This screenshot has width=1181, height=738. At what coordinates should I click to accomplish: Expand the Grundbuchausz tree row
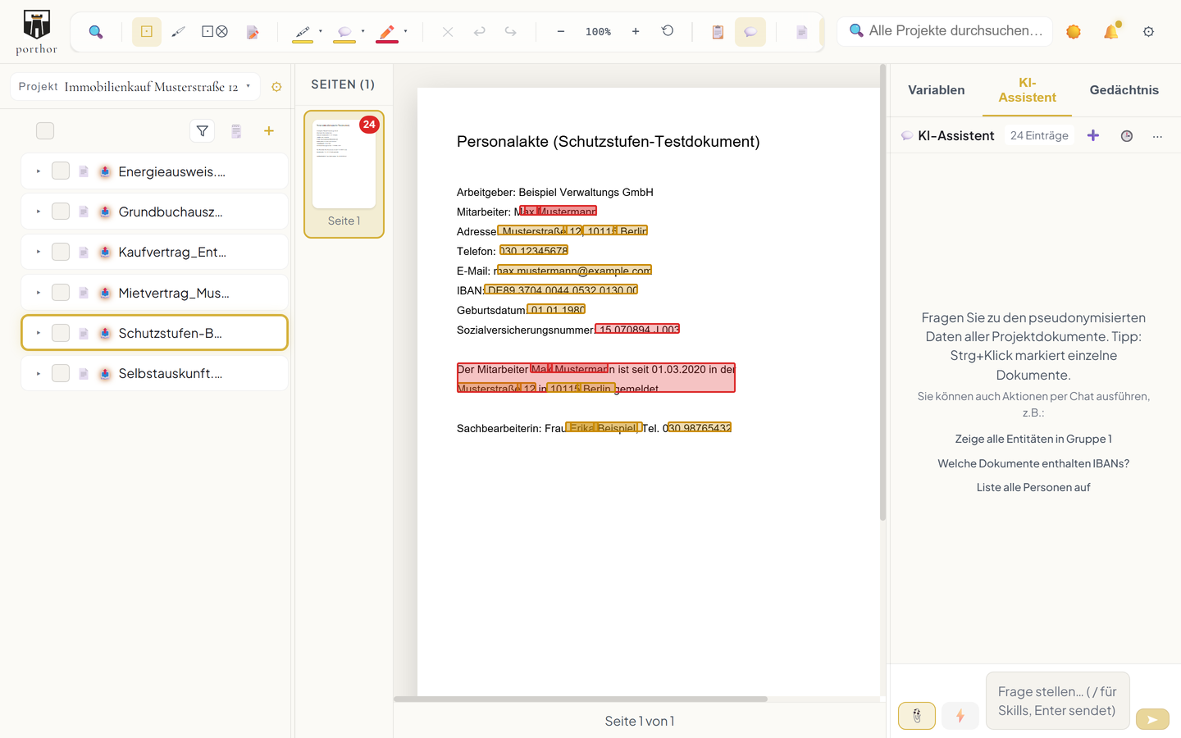(38, 212)
